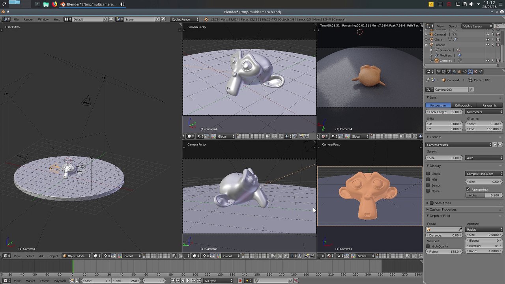Image resolution: width=505 pixels, height=284 pixels.
Task: Hide Camera3 using its eye icon
Action: tap(487, 34)
